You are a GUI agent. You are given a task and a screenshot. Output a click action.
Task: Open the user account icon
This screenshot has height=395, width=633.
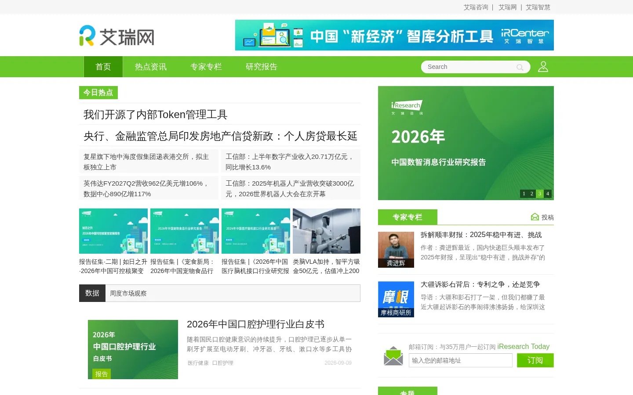click(x=543, y=67)
